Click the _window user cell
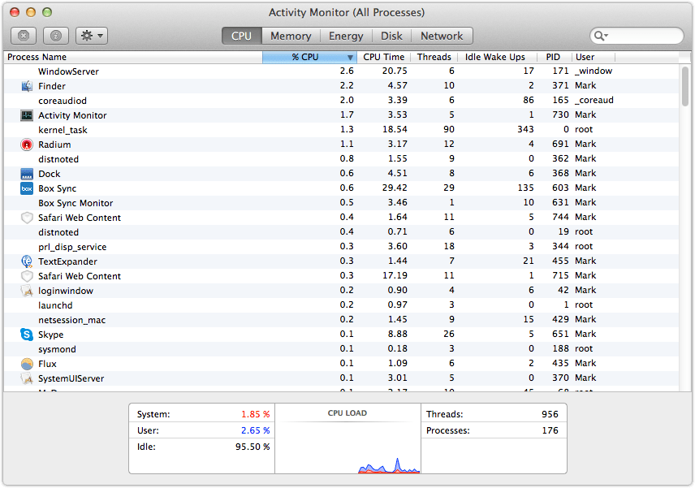Screen dimensions: 695x488 [594, 71]
